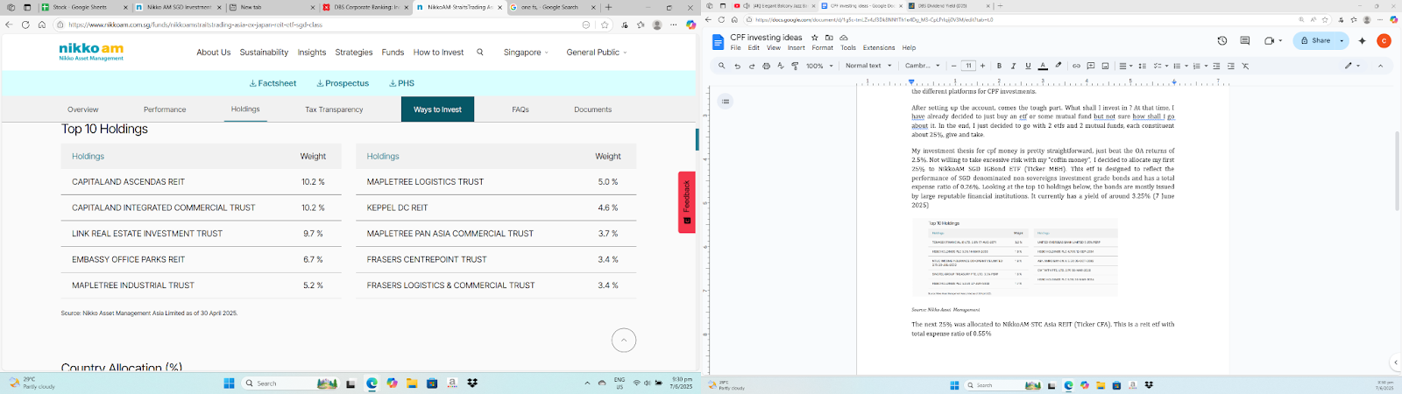Image resolution: width=1402 pixels, height=394 pixels.
Task: Open the Singapore region dropdown
Action: coord(526,53)
